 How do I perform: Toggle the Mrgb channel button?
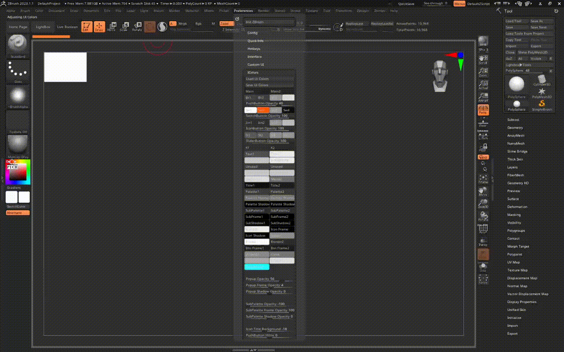(x=183, y=23)
